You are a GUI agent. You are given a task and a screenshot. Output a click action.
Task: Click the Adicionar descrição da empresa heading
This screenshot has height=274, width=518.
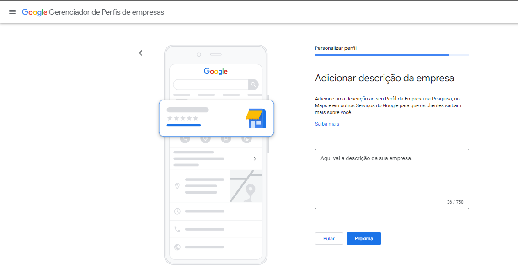click(384, 78)
